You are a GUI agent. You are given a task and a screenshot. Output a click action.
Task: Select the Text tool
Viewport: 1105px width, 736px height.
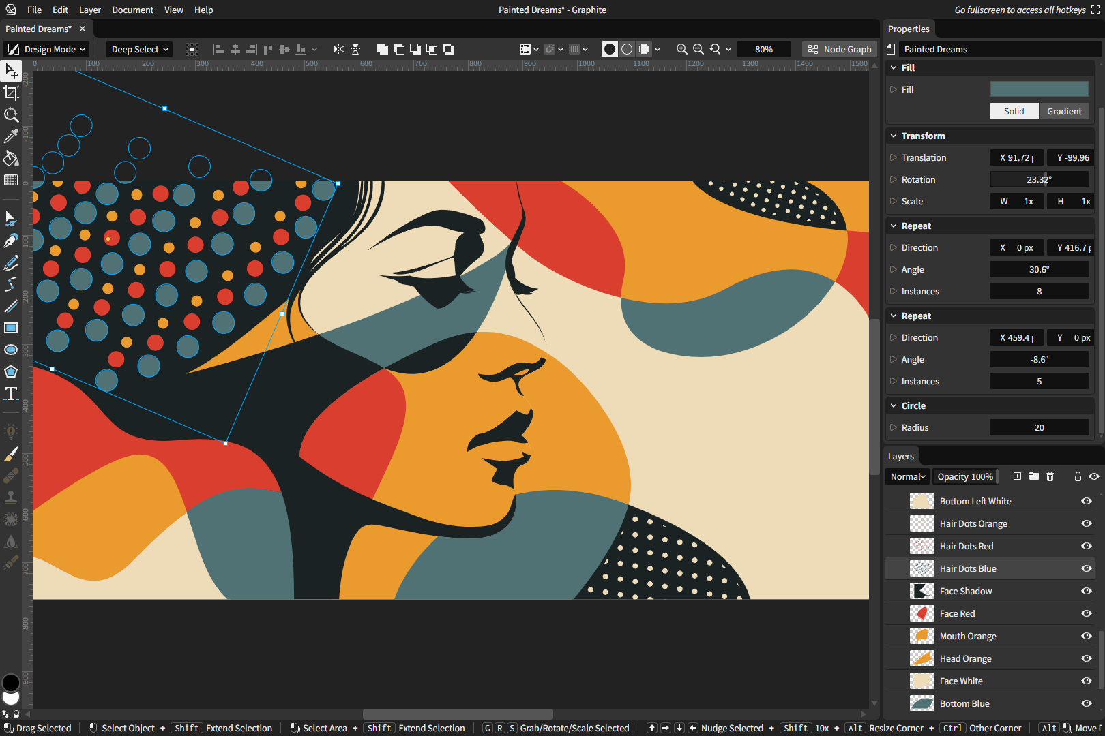[x=11, y=394]
